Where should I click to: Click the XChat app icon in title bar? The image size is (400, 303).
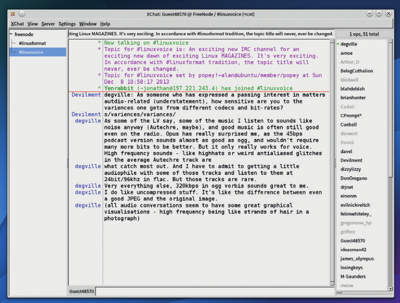click(x=13, y=14)
